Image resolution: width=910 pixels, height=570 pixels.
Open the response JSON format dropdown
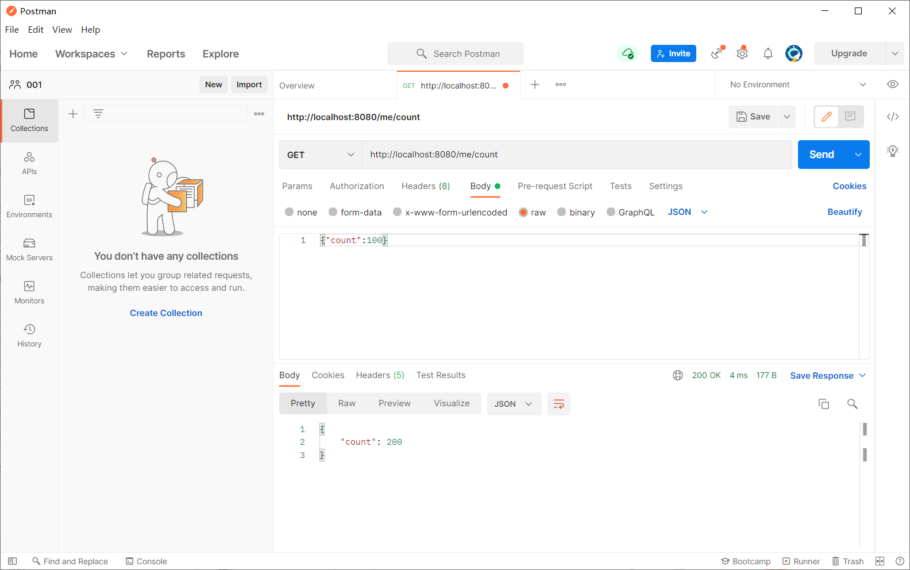[x=514, y=404]
